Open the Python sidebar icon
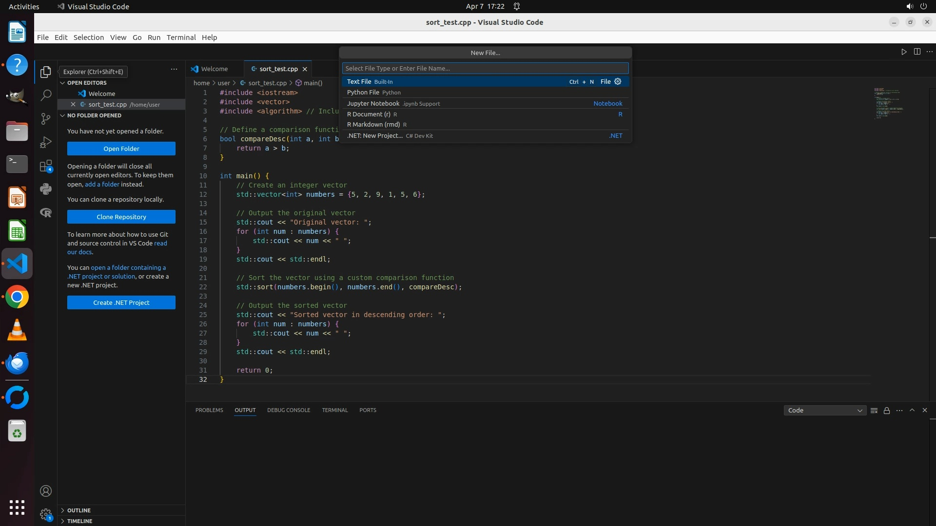This screenshot has width=936, height=526. coord(46,189)
